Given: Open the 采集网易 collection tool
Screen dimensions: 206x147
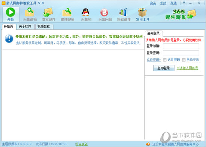Looking at the screenshot, I should pyautogui.click(x=105, y=14).
